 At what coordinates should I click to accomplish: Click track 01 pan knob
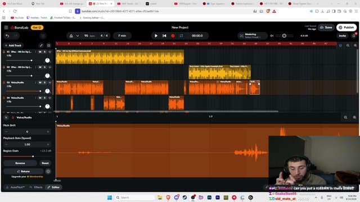coord(47,61)
